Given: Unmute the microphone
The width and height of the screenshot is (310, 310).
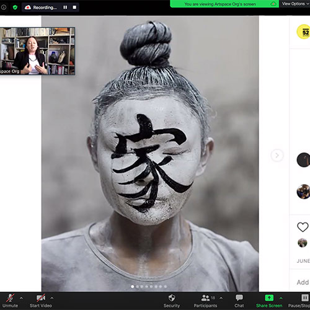Looking at the screenshot, I should coord(10,301).
